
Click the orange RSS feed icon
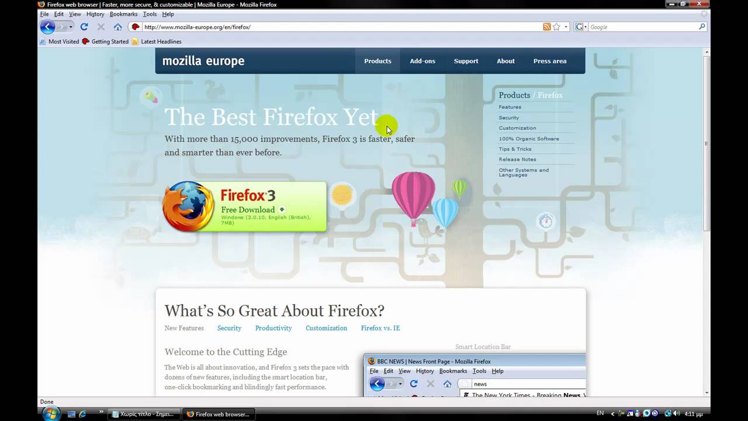tap(546, 27)
